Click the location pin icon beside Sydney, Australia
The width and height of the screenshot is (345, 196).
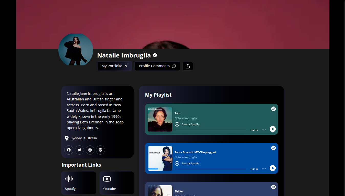point(67,138)
